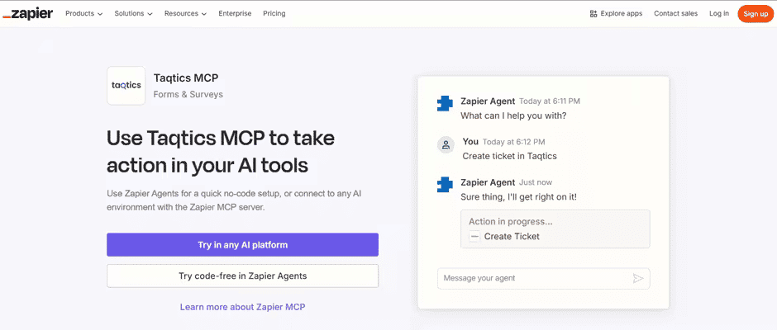
Task: Click the Taqtics app logo
Action: [x=126, y=85]
